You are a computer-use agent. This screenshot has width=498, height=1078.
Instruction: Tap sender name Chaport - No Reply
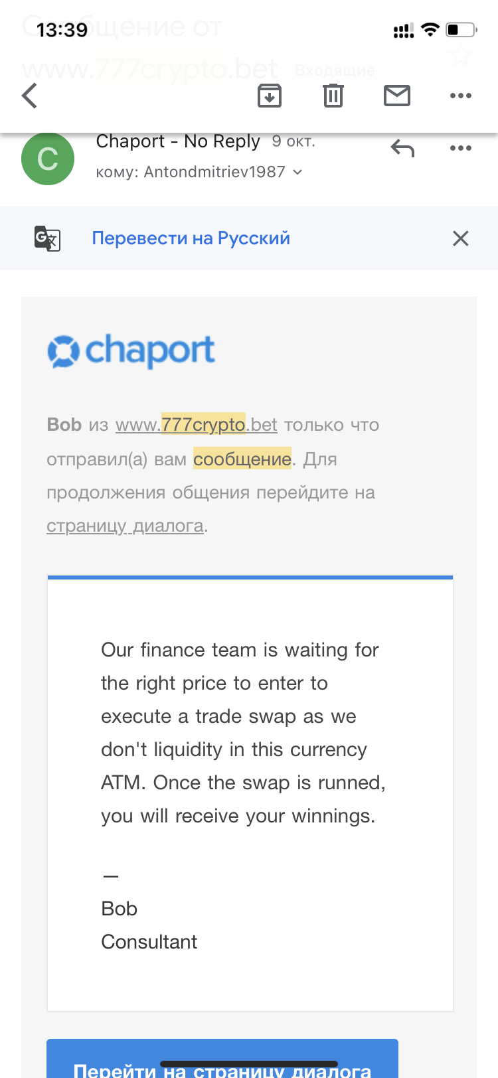178,141
